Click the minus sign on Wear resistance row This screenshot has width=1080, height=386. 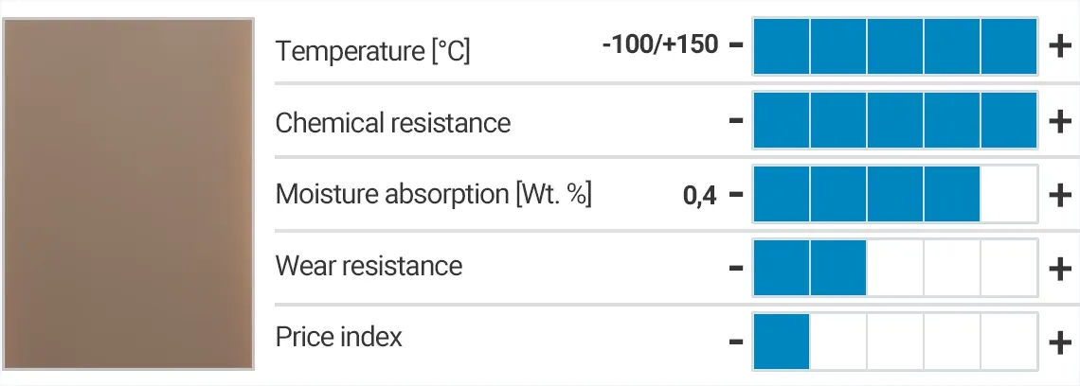tap(736, 269)
